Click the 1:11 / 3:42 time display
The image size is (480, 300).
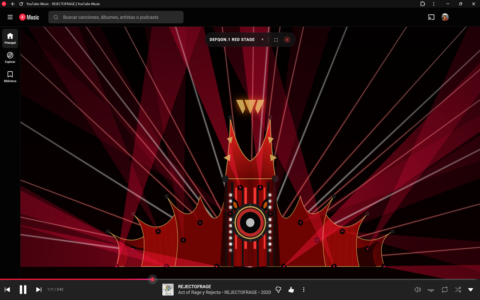[55, 289]
